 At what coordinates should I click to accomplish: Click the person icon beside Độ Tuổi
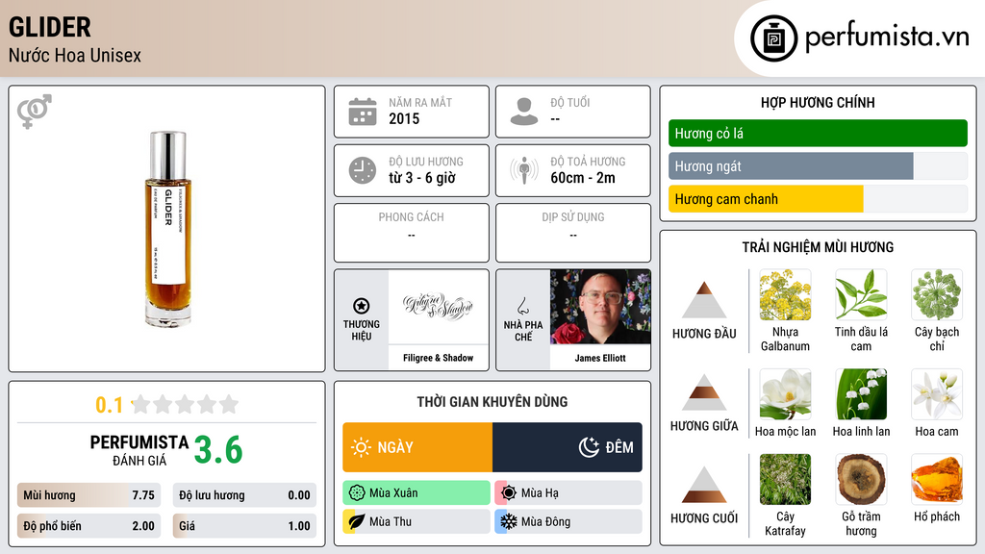point(524,112)
